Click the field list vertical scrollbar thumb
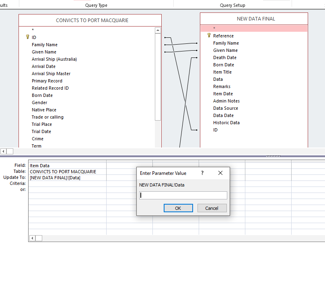325x283 pixels. click(x=158, y=77)
